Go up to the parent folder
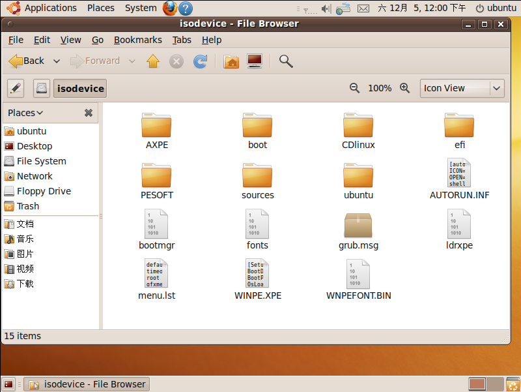521x392 pixels. (x=153, y=61)
